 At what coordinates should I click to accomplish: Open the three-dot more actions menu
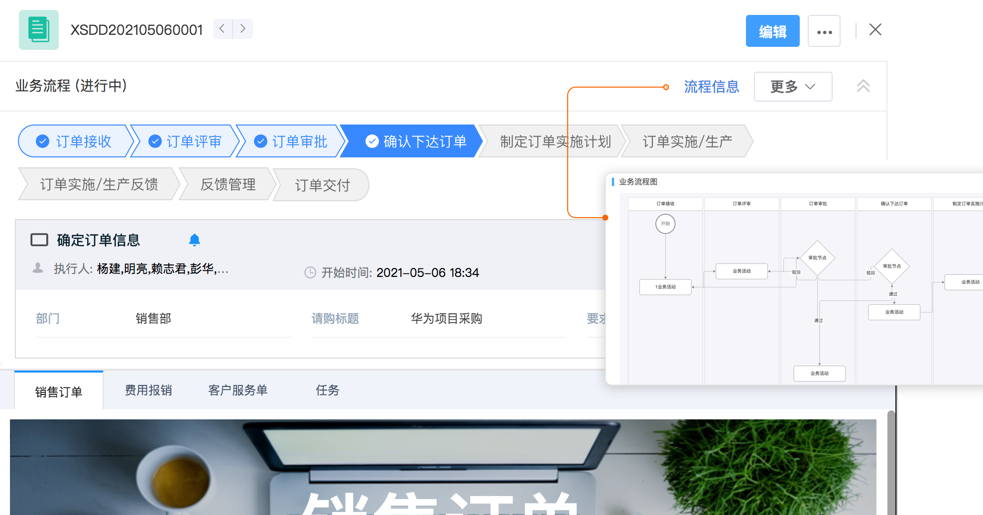coord(824,31)
